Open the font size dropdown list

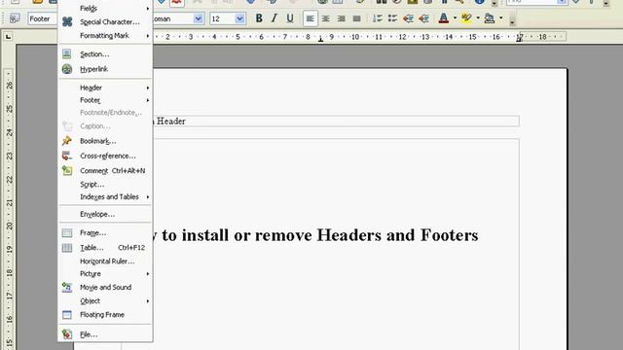click(x=239, y=18)
